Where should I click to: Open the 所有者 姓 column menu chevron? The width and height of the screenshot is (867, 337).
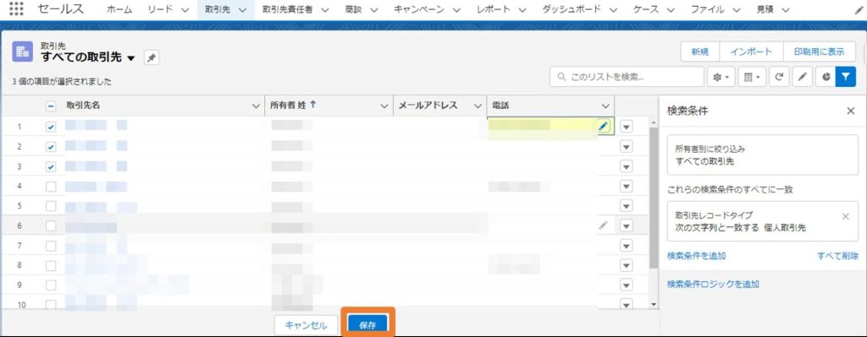[384, 106]
